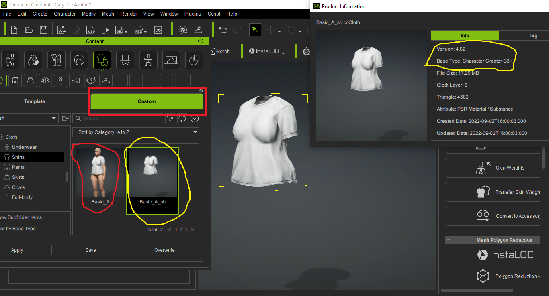Choose the Move gizmo tool

click(271, 30)
